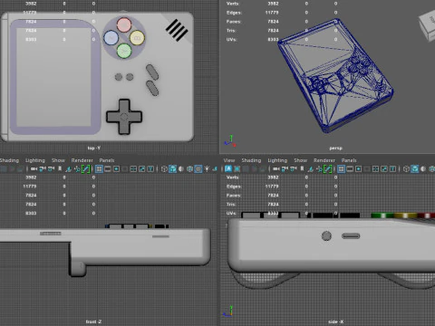
Task: Click 'Faces:' label in persp viewport
Action: pos(234,22)
